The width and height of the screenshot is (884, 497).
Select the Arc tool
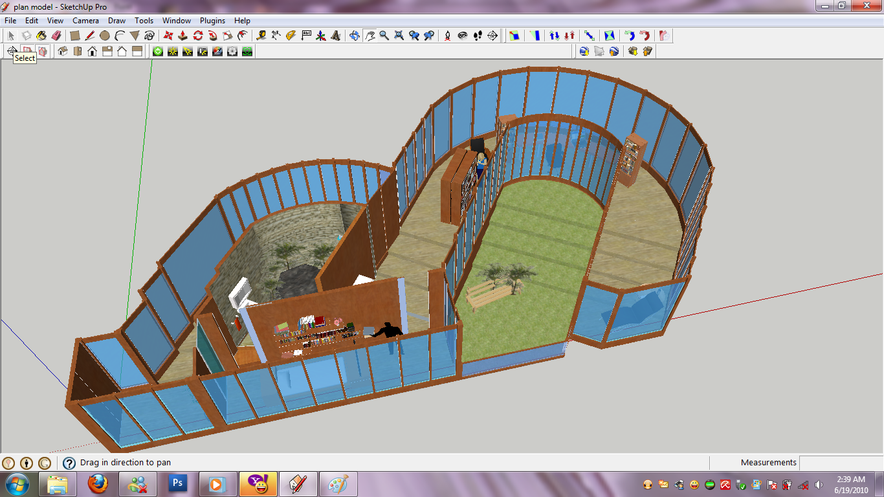tap(120, 36)
